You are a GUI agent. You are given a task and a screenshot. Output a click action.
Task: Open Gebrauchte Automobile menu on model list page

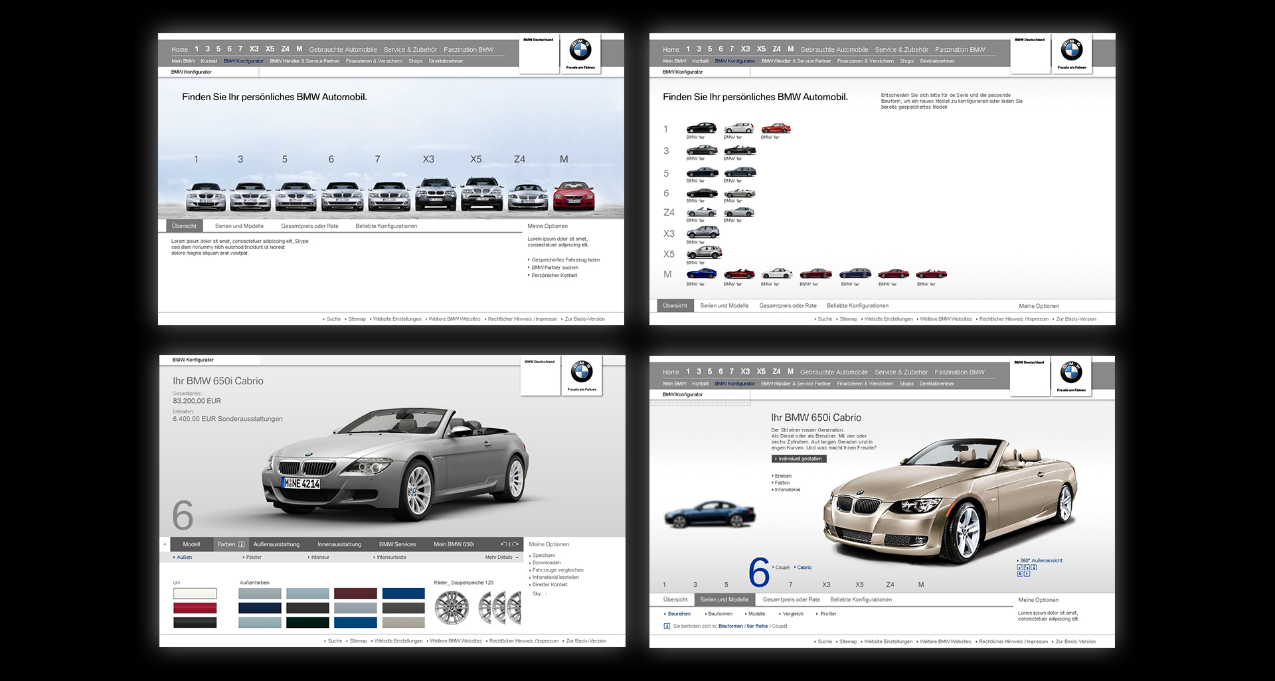click(834, 50)
